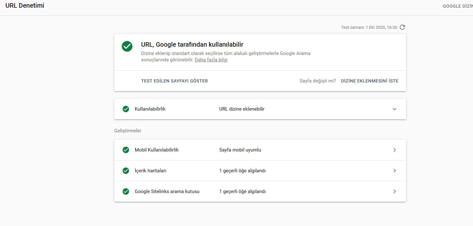Viewport: 473px width, 226px height.
Task: Click green check icon beside Mobil Kullanılabilirlik
Action: (126, 150)
